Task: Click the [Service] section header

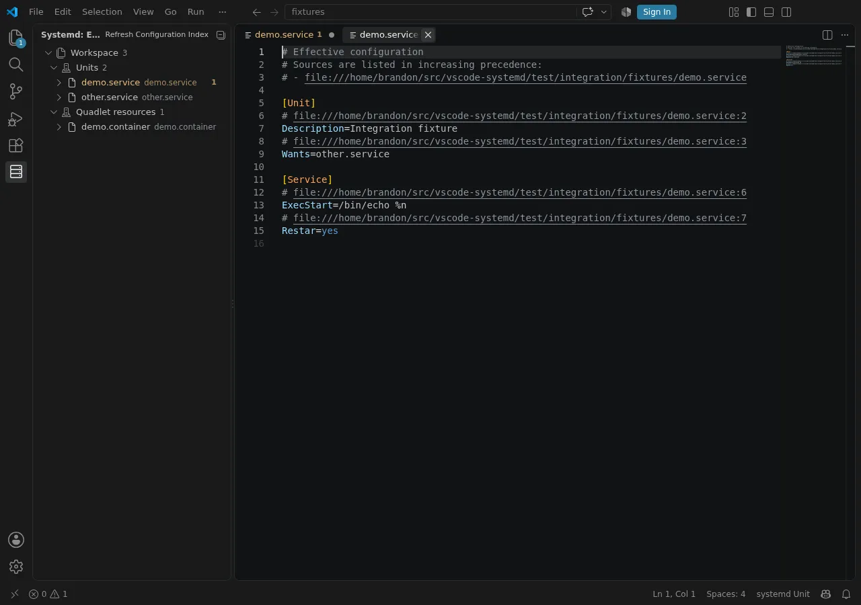Action: (x=307, y=179)
